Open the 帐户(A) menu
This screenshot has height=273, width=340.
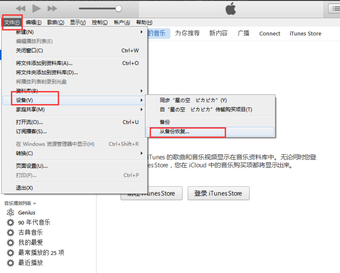[x=122, y=22]
